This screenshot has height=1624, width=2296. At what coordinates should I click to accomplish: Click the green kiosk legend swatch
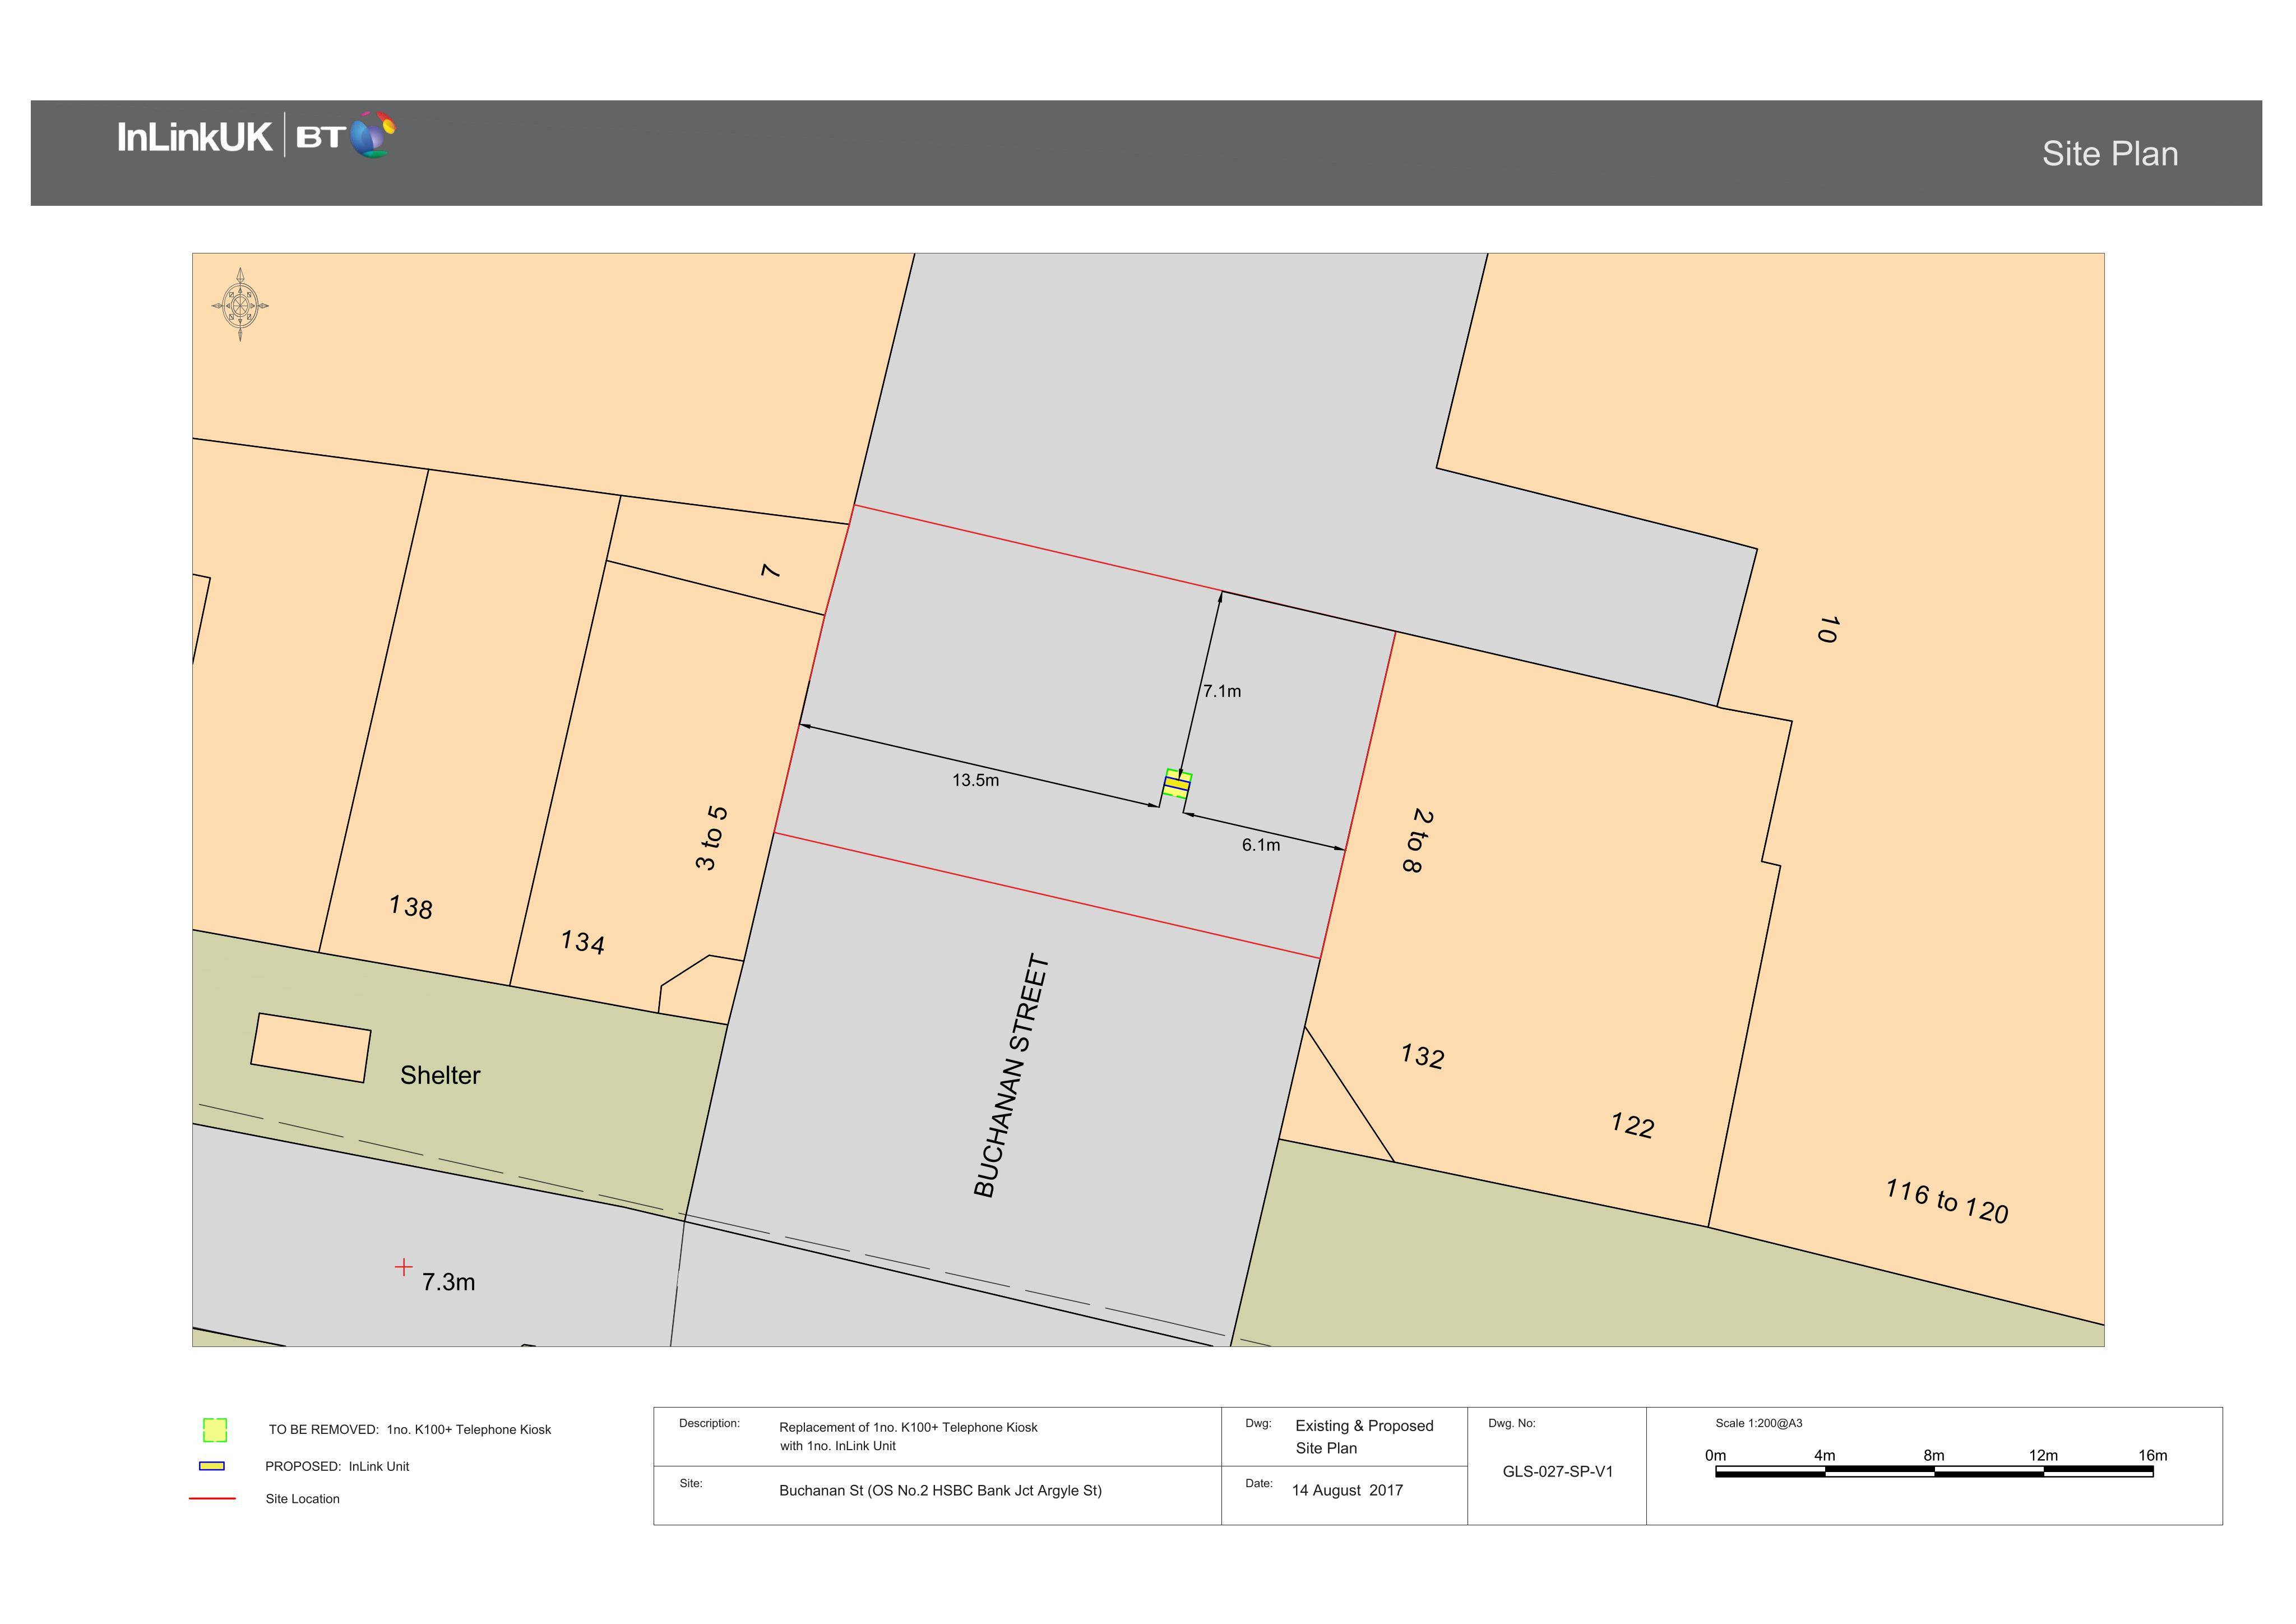click(215, 1430)
